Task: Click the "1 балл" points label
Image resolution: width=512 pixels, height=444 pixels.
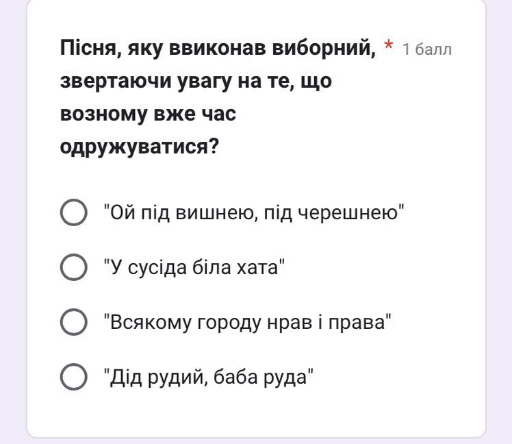Action: (x=427, y=50)
